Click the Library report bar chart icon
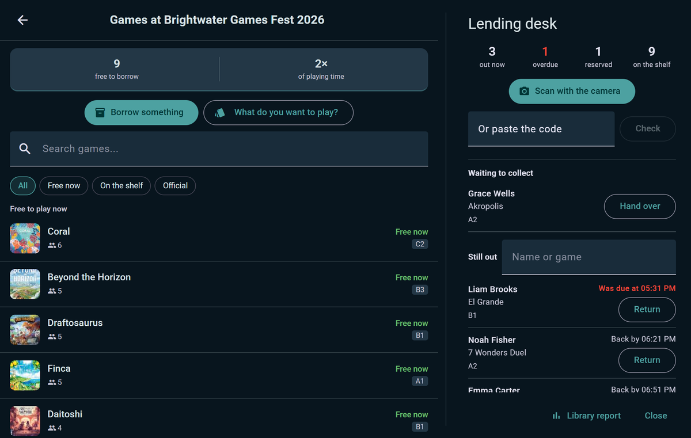Viewport: 691px width, 438px height. click(x=556, y=416)
